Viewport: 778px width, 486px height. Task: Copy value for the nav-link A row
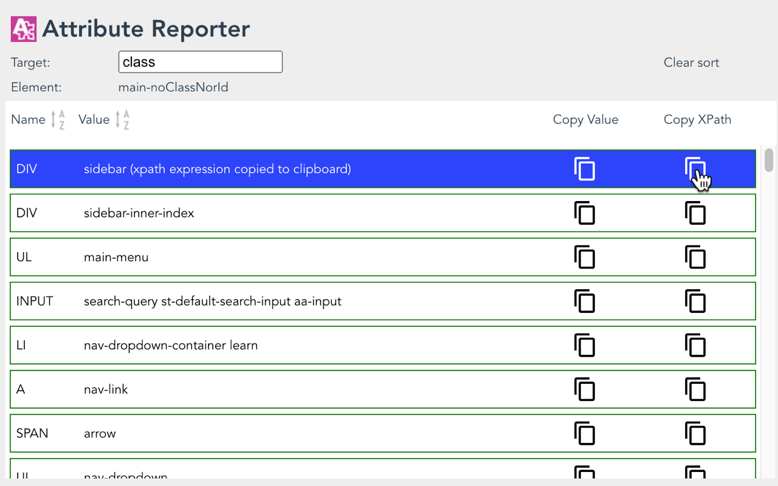tap(585, 389)
